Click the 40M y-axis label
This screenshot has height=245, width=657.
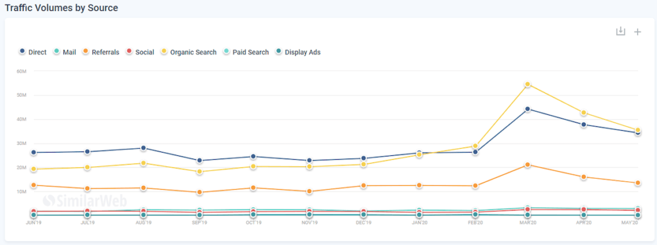tap(22, 119)
